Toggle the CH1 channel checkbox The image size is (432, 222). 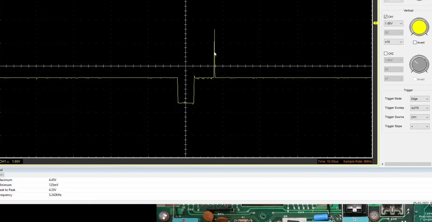coord(386,17)
